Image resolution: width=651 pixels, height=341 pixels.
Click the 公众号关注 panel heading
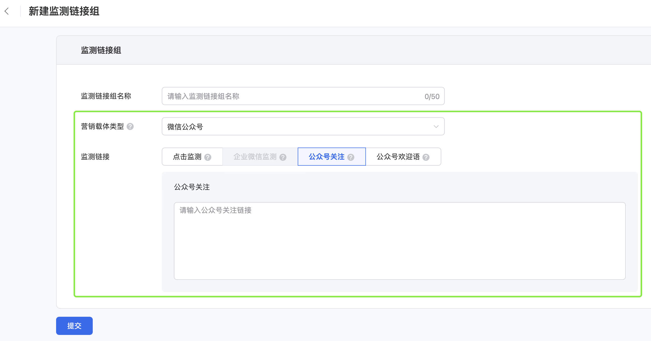click(192, 187)
